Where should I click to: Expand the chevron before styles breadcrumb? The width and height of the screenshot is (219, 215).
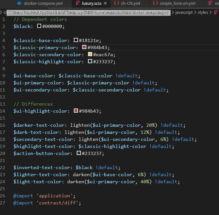(195, 13)
